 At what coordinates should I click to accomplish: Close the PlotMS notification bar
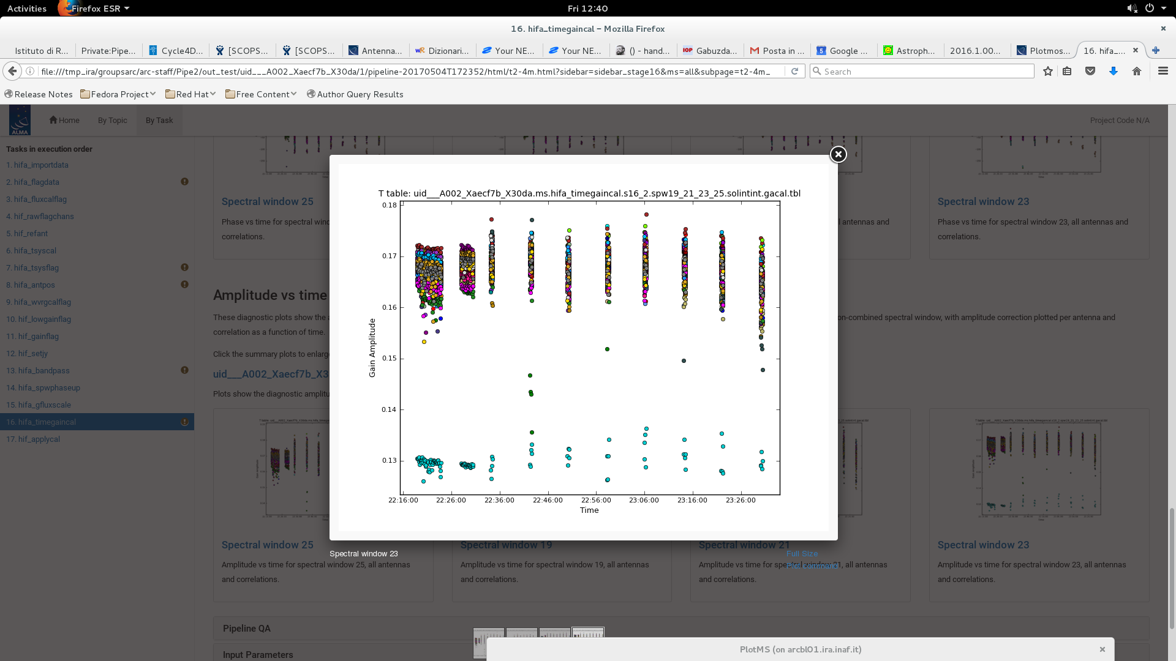pyautogui.click(x=1102, y=649)
